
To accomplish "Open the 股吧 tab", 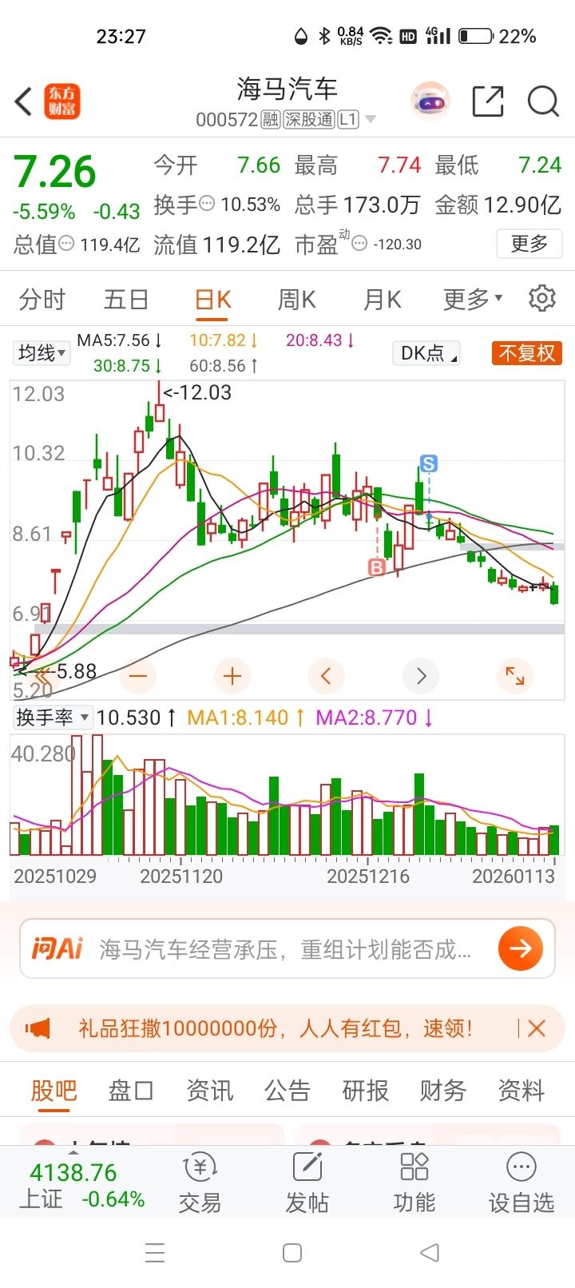I will tap(54, 1090).
